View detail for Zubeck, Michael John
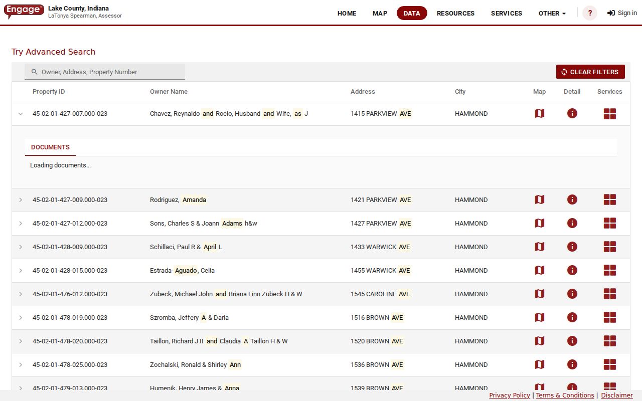 pos(572,294)
